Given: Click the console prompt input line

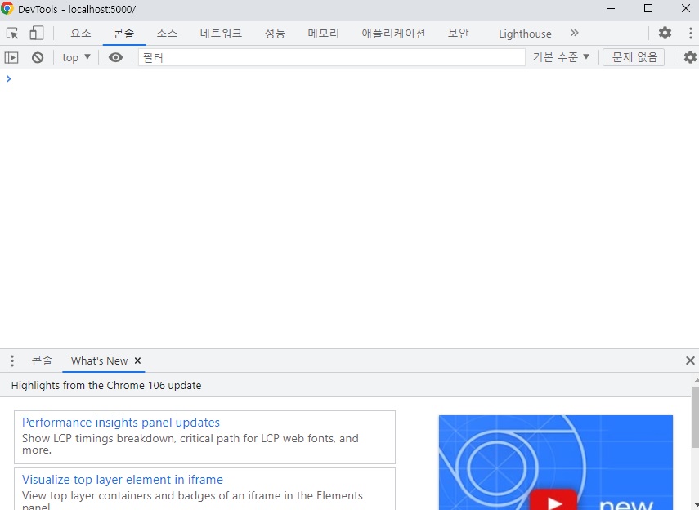Looking at the screenshot, I should point(350,79).
